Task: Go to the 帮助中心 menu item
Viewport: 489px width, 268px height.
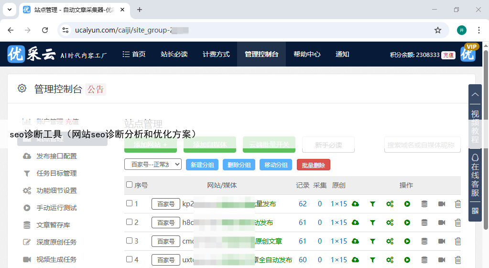Action: click(307, 54)
